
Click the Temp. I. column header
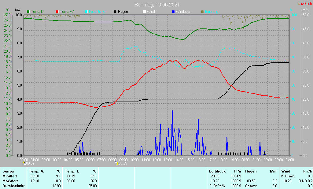pyautogui.click(x=72, y=171)
